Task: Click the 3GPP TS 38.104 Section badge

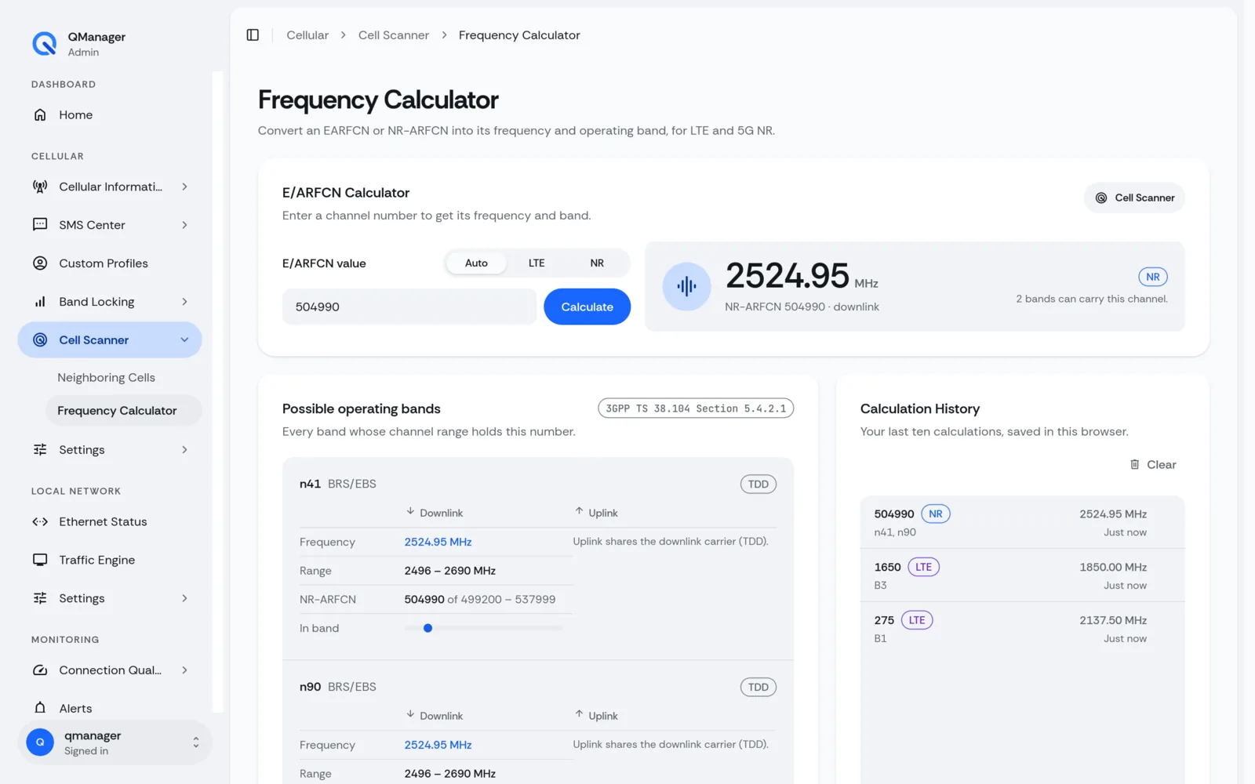Action: pos(696,408)
